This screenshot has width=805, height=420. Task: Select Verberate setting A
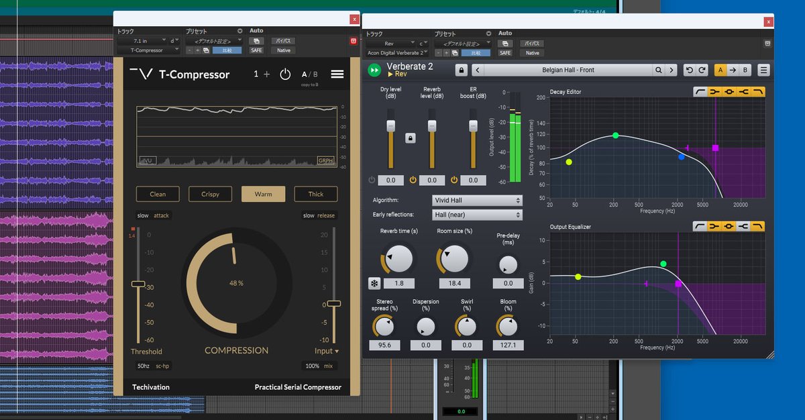(x=720, y=70)
